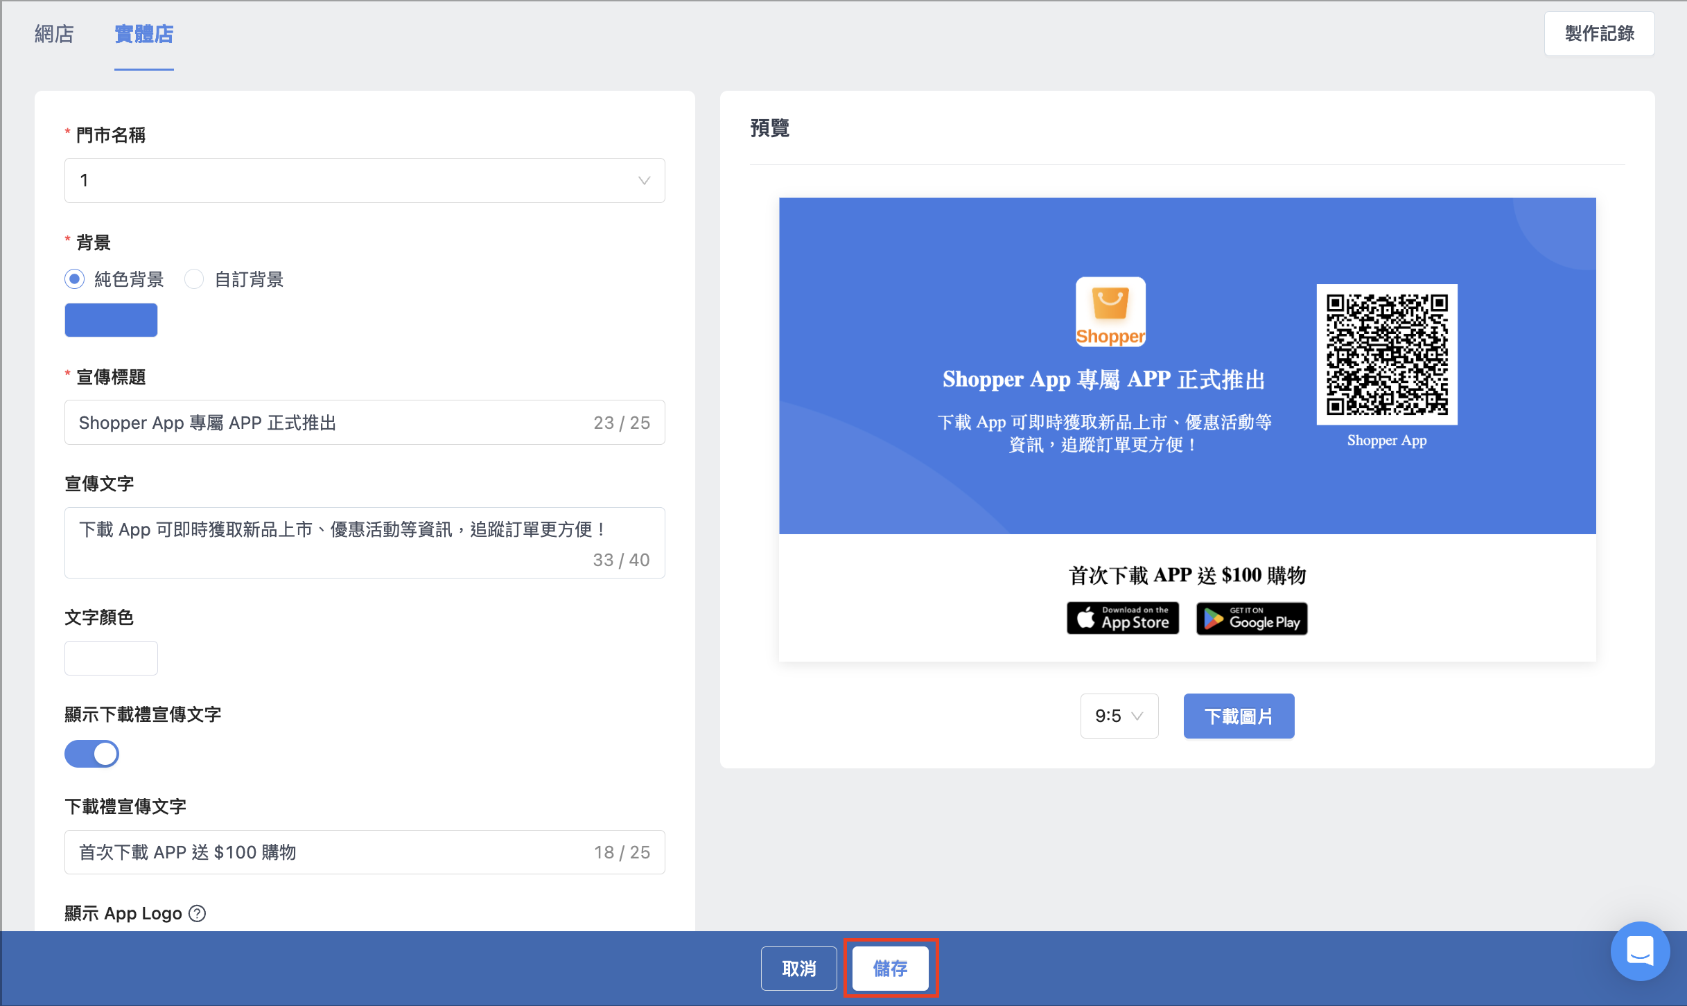Screen dimensions: 1687x1006
Task: Open 製作記錄 button
Action: click(1599, 33)
